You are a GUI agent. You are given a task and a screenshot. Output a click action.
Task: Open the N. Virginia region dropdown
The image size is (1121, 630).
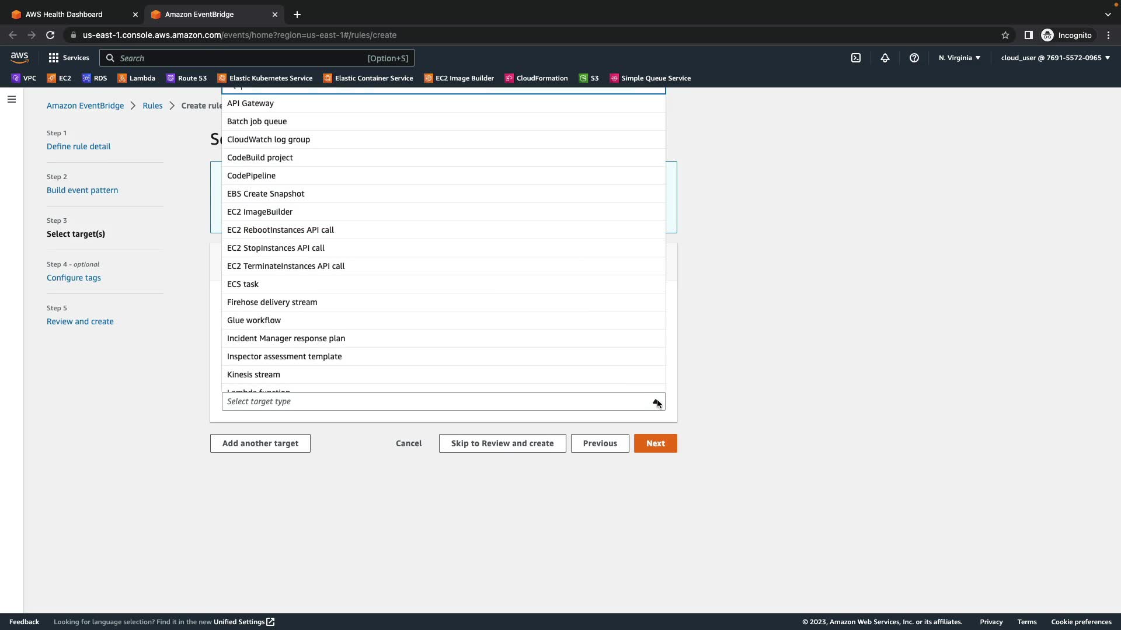[959, 58]
